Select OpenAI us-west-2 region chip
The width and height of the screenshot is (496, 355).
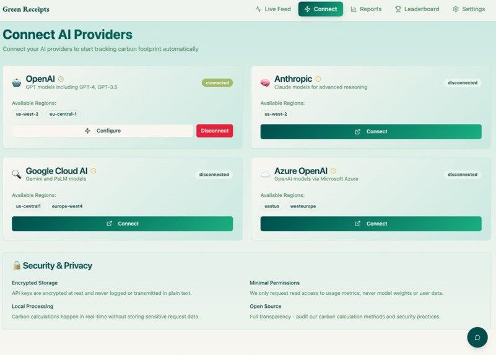pyautogui.click(x=27, y=114)
